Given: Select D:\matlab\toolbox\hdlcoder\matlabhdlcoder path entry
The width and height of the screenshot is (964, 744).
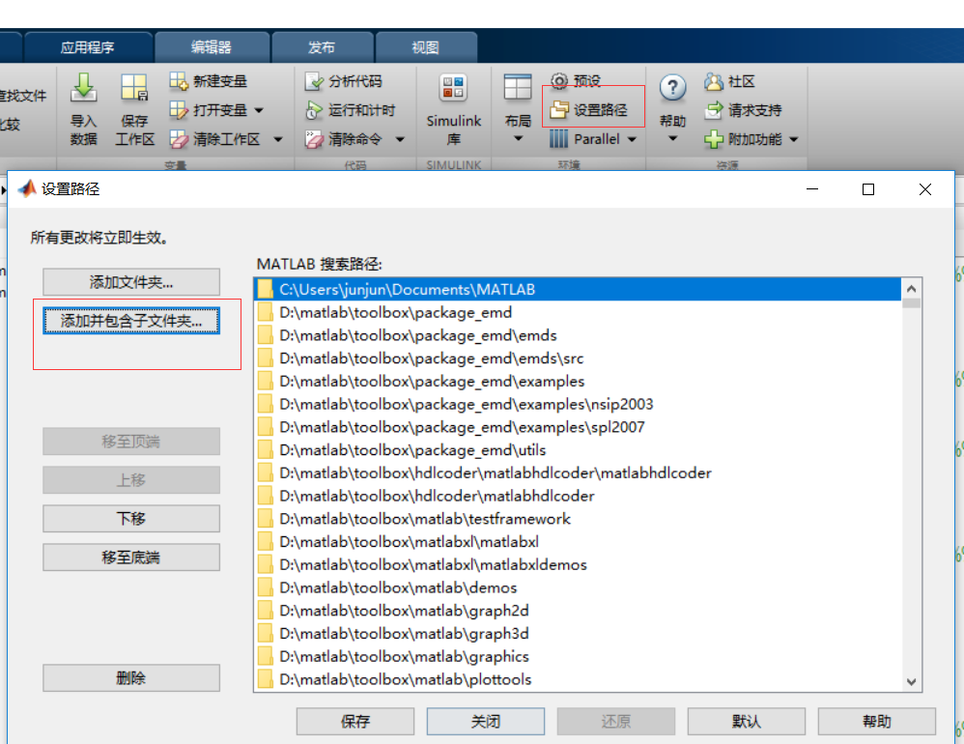Looking at the screenshot, I should pyautogui.click(x=578, y=496).
